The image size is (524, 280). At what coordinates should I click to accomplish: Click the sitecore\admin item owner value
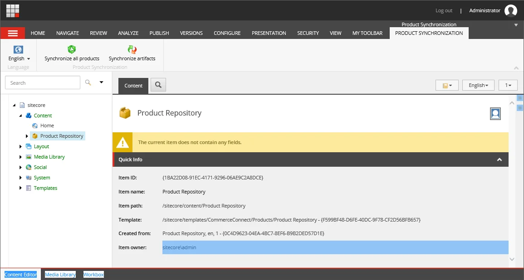pos(179,247)
